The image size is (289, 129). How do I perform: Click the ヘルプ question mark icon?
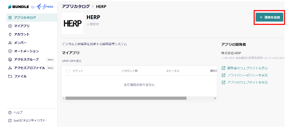[10, 112]
